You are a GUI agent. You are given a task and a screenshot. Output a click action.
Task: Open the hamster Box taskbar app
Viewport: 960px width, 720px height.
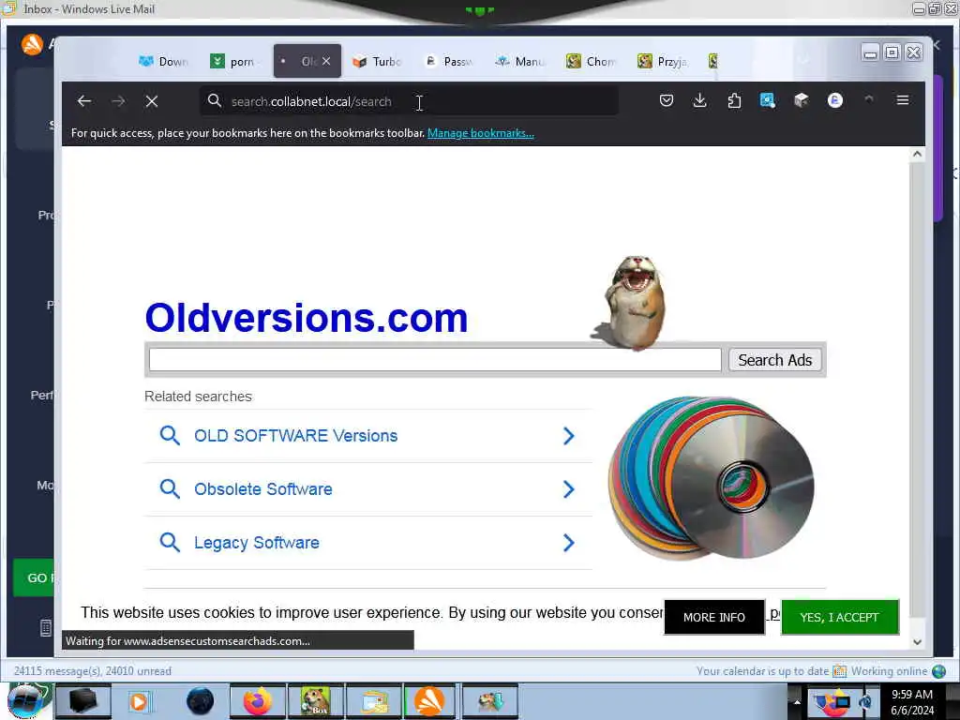(x=315, y=701)
